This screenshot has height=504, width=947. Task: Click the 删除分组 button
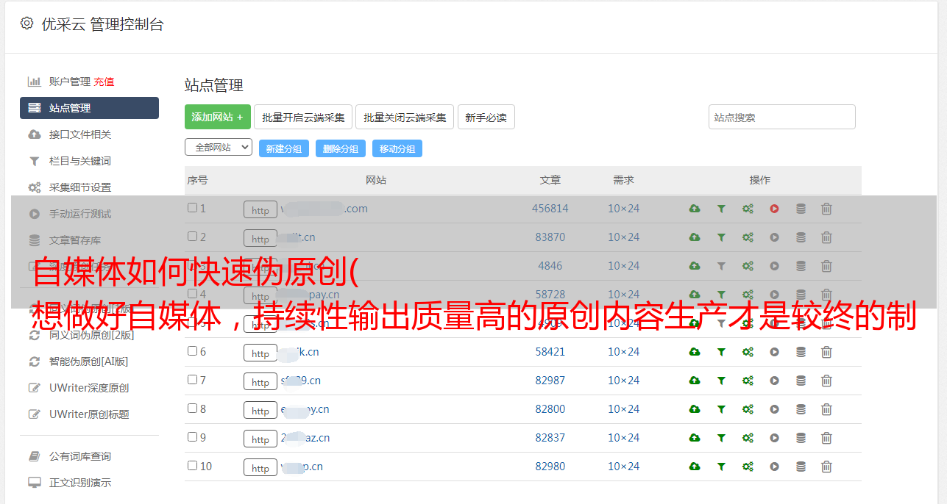point(341,148)
